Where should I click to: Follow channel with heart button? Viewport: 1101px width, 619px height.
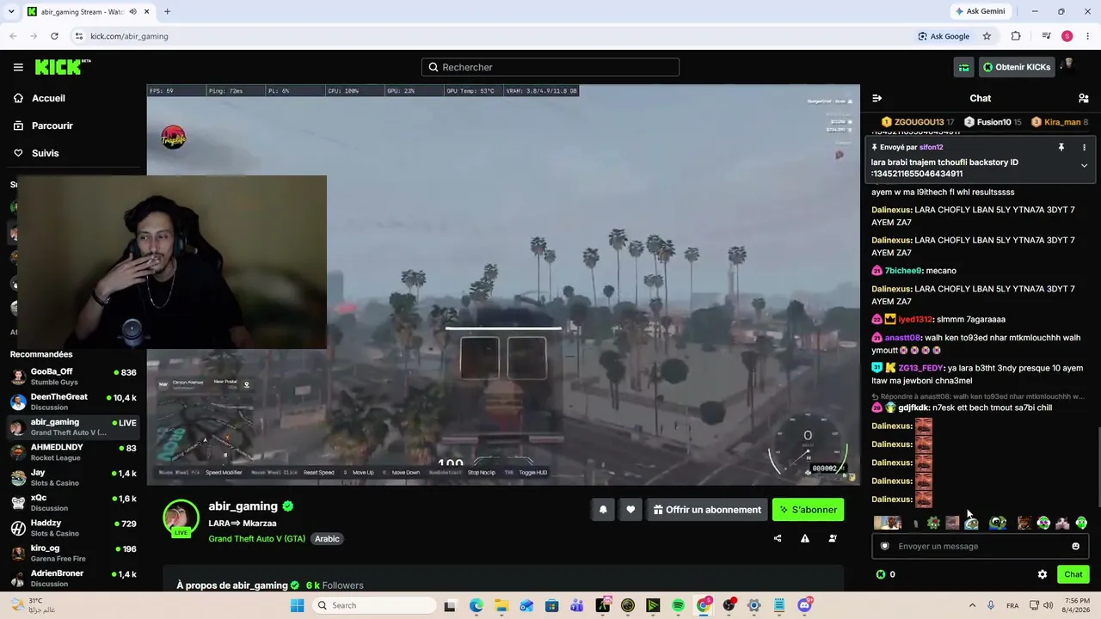pos(630,510)
